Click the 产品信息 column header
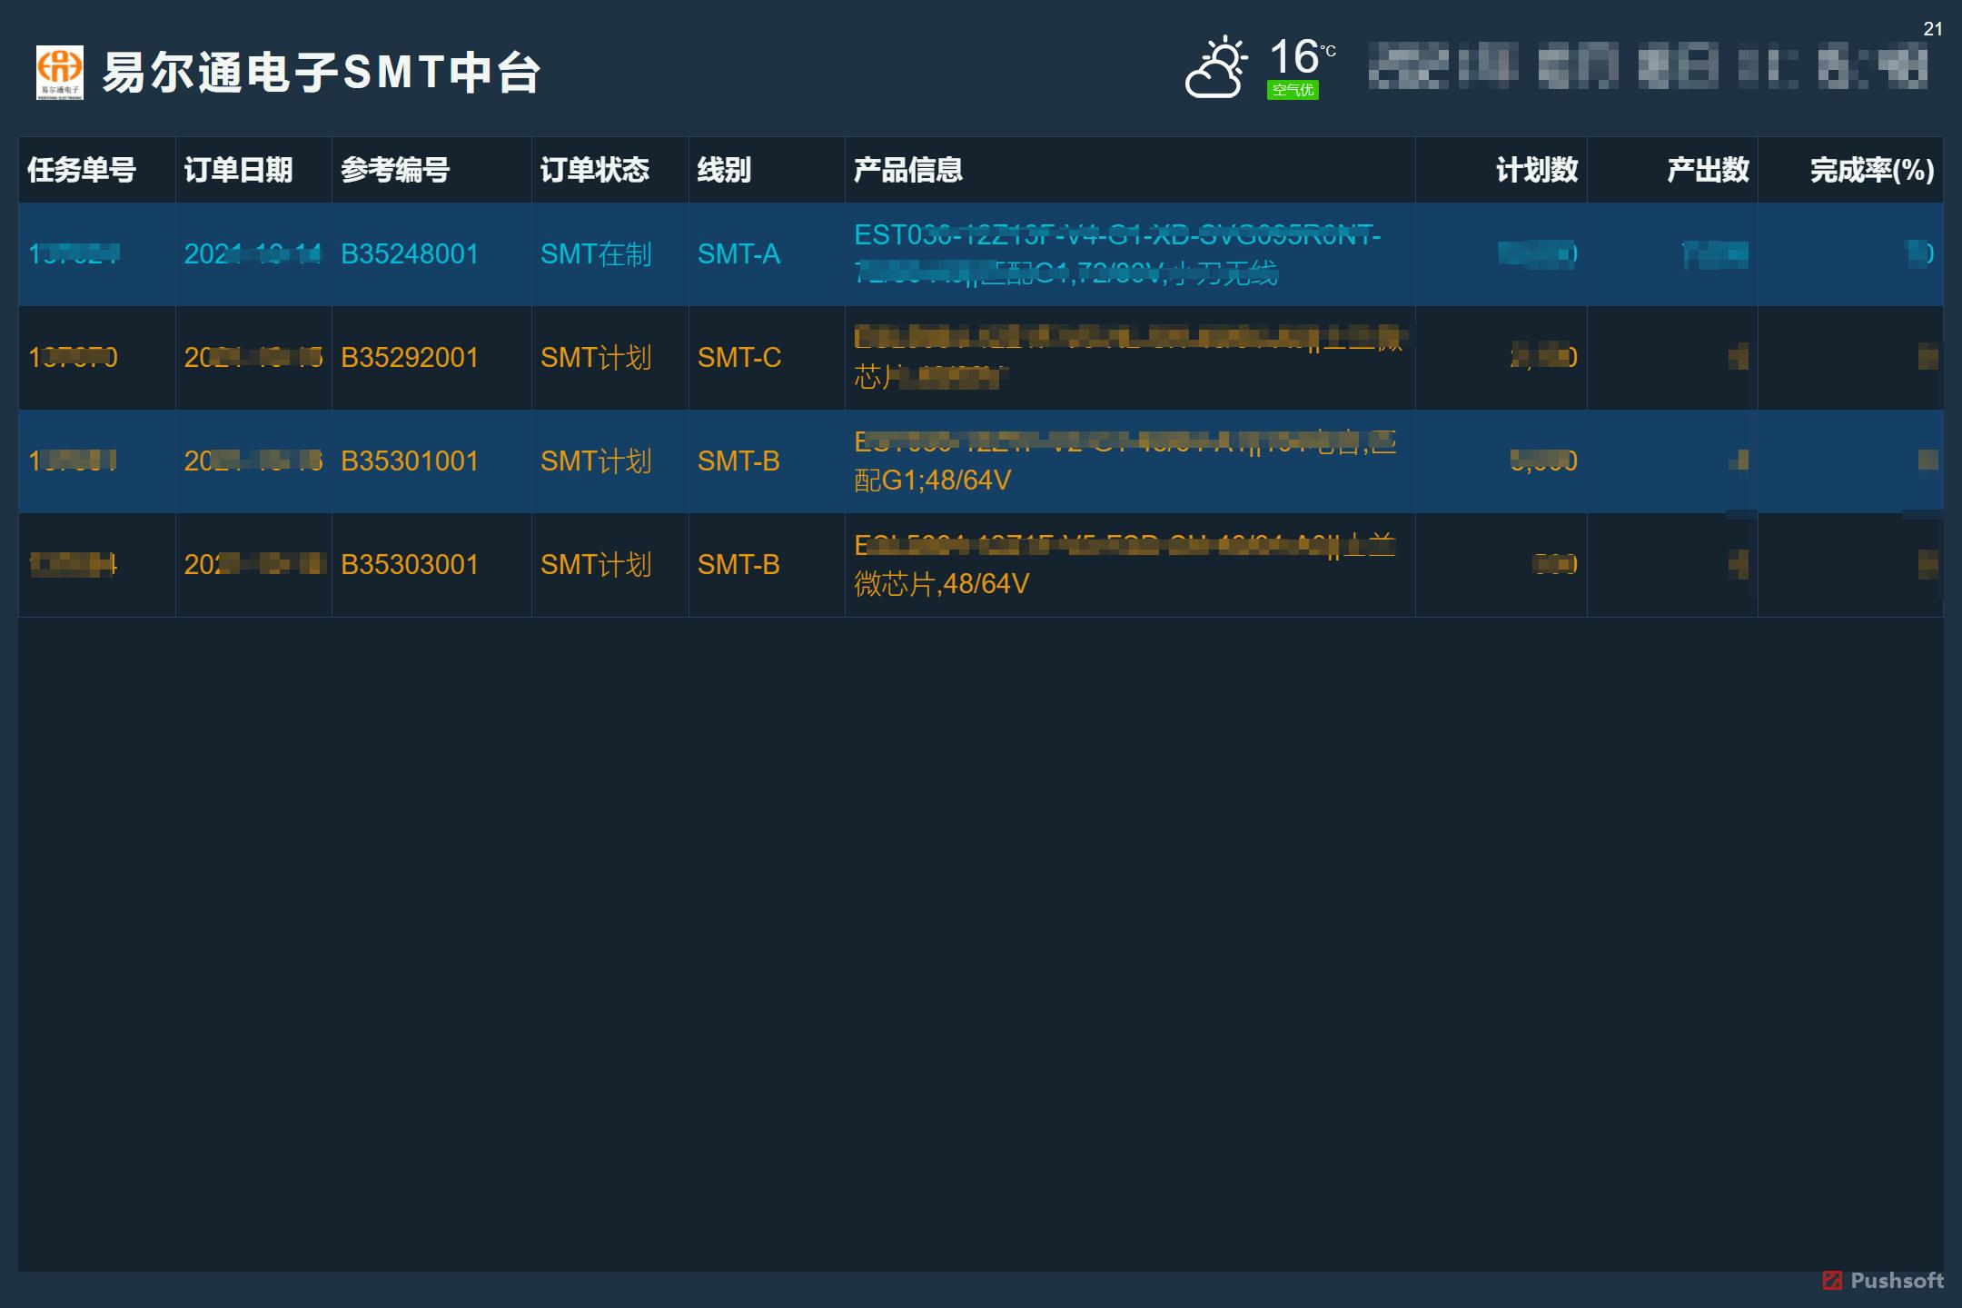Screen dimensions: 1962x1308 point(907,170)
